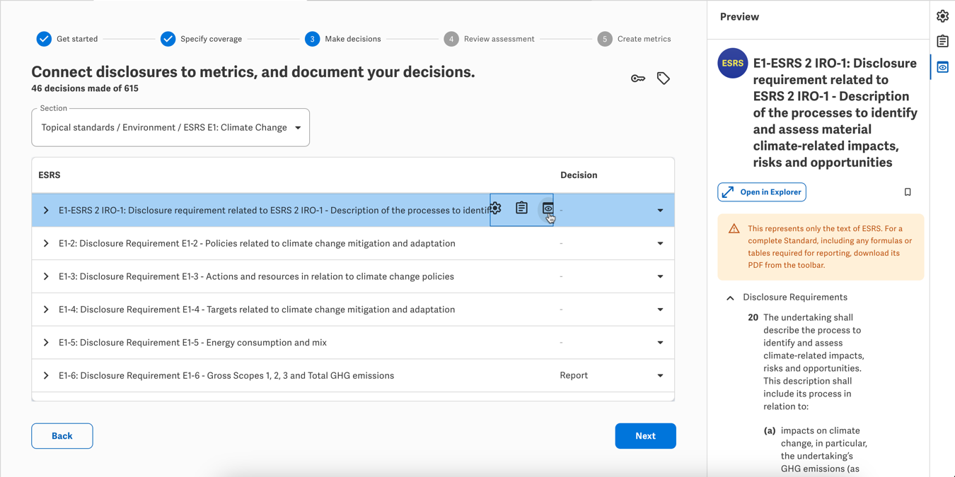955x477 pixels.
Task: Bookmark the disclosure in the Preview panel
Action: point(908,192)
